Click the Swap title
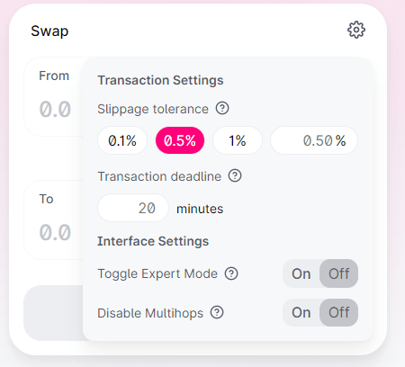Screen dimensions: 405x367 [49, 31]
